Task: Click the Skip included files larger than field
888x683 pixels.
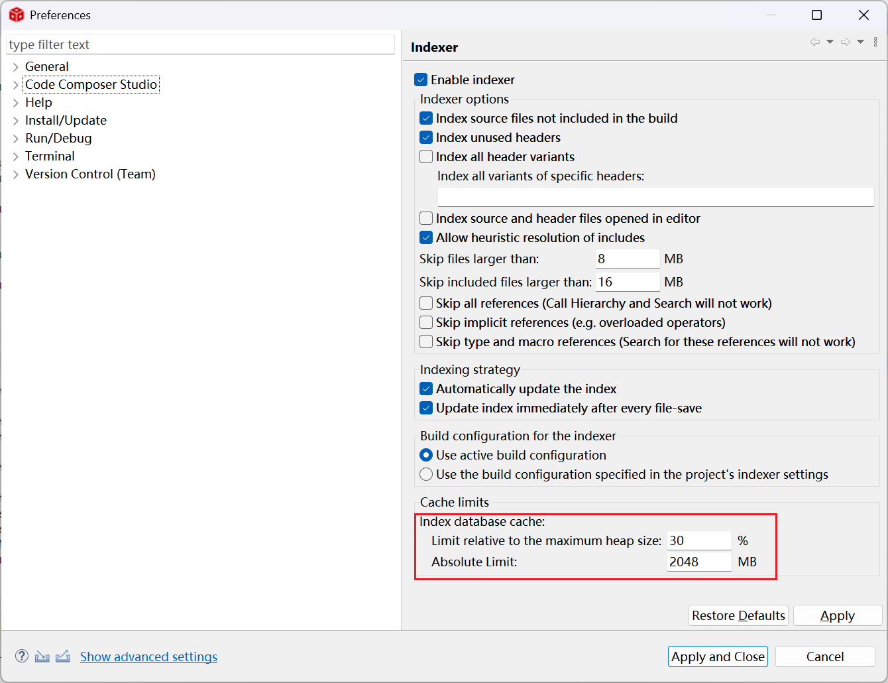Action: tap(628, 282)
